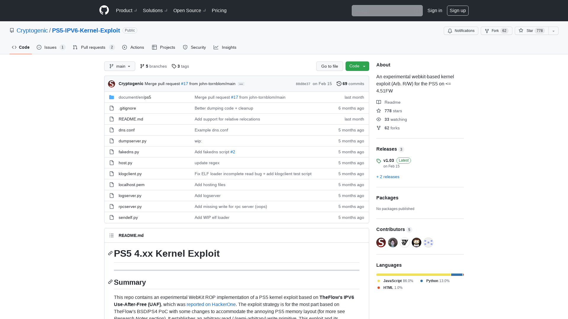The height and width of the screenshot is (319, 568).
Task: Click the reported on HackerOne link
Action: click(211, 304)
